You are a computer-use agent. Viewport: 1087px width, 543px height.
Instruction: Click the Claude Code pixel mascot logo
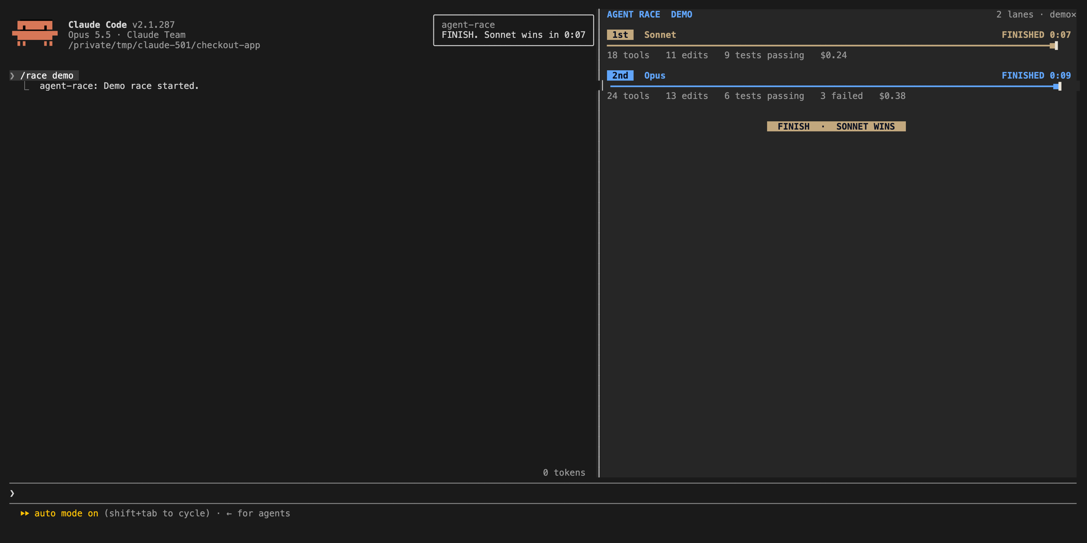coord(35,33)
